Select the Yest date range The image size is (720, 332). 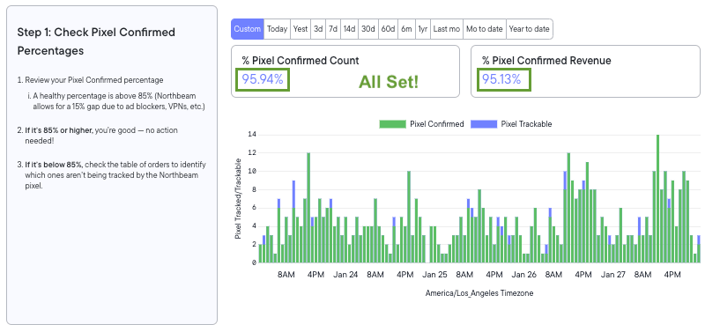click(x=301, y=29)
